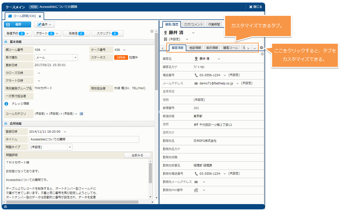The image size is (341, 211).
Task: Click the mail icon beside demo71 address
Action: (196, 83)
